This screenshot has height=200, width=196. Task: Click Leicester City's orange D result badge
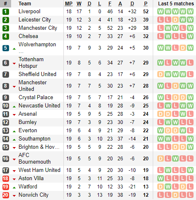[x=175, y=20]
